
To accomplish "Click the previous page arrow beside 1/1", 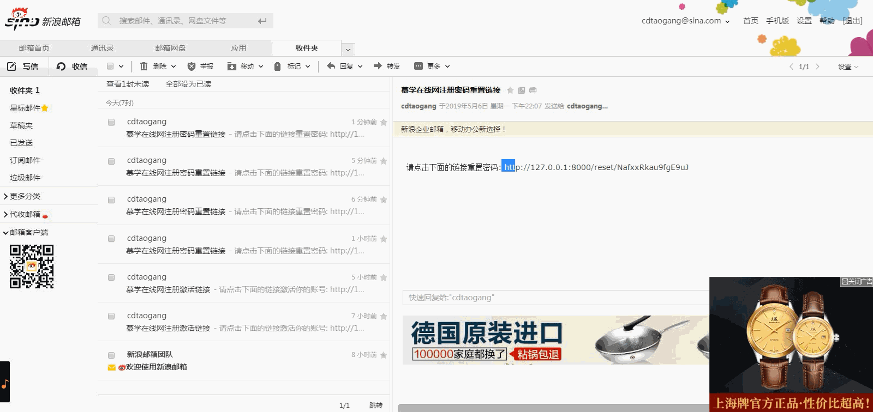I will (791, 66).
